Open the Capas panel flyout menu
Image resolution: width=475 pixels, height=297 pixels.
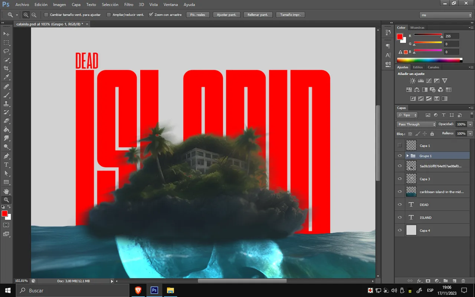[x=471, y=108]
